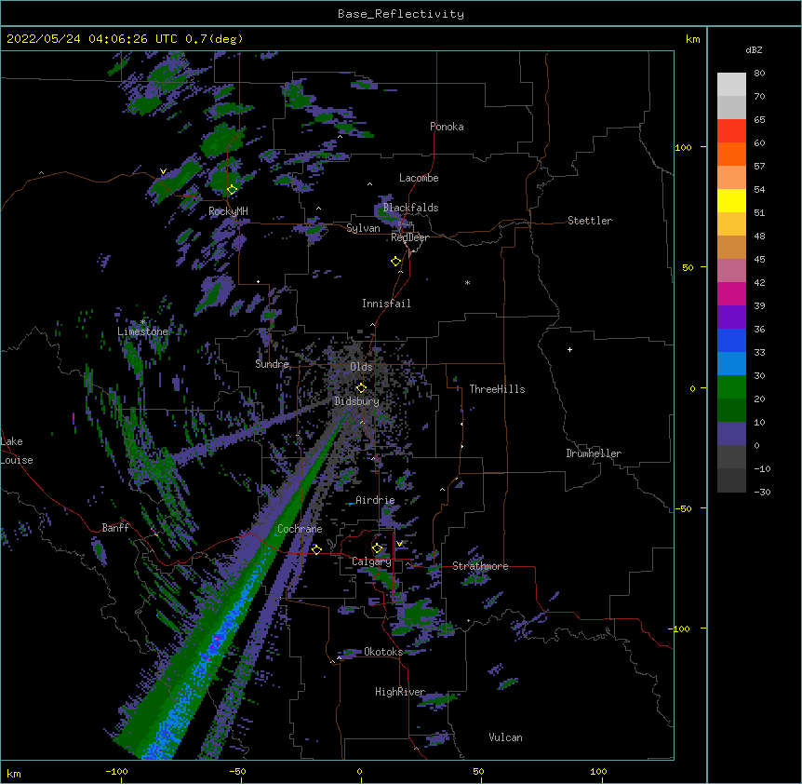This screenshot has height=784, width=802.
Task: Click the -30 value at the legend bottom
Action: coord(762,493)
